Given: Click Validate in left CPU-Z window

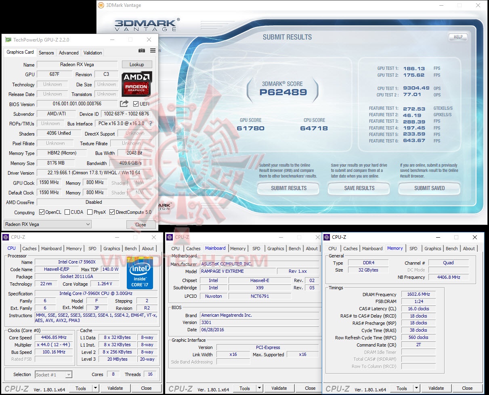Looking at the screenshot, I should [x=115, y=388].
